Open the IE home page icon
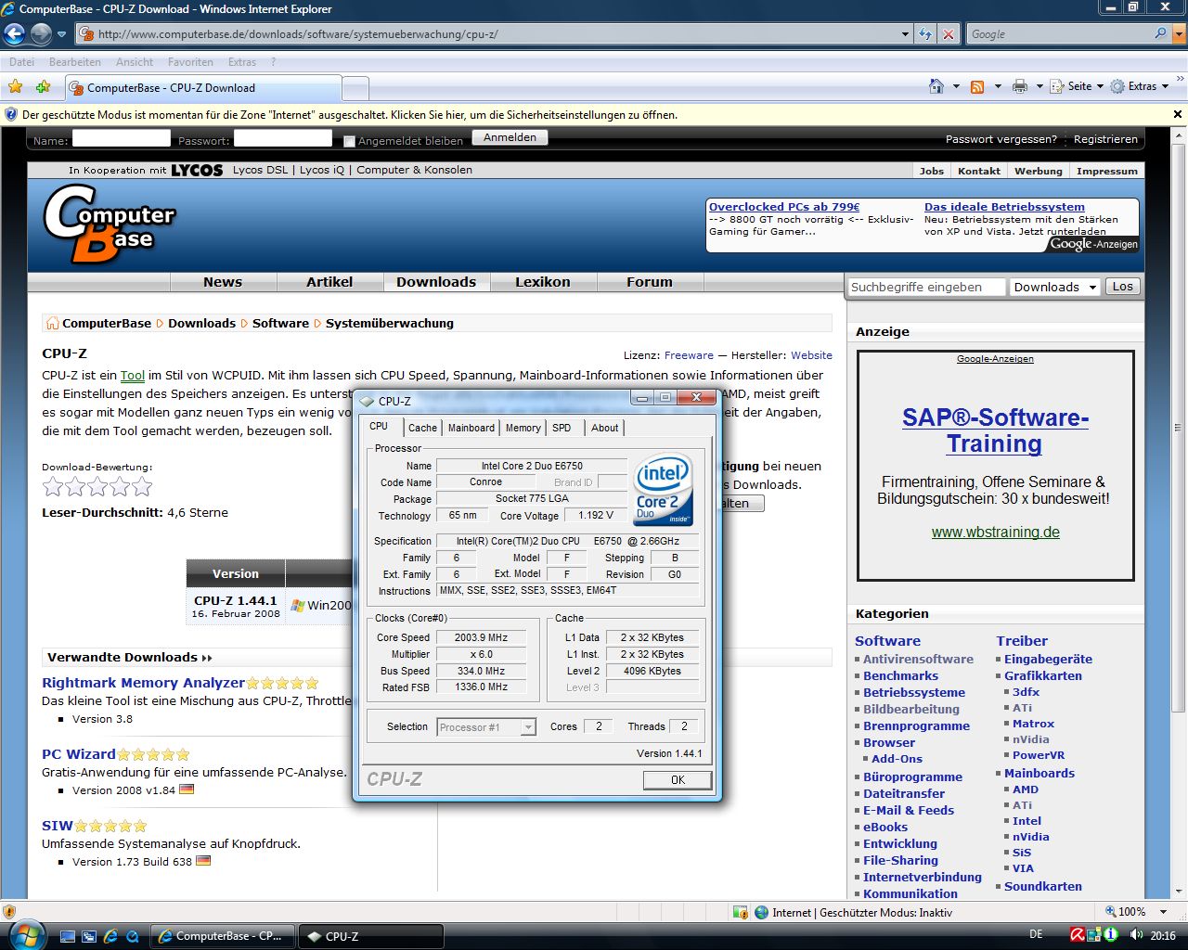Viewport: 1188px width, 950px height. 936,86
